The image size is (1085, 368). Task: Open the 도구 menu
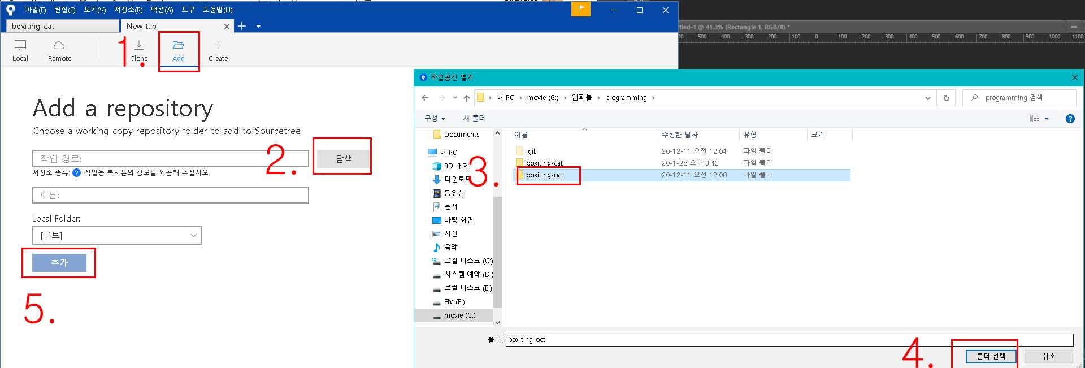coord(188,10)
